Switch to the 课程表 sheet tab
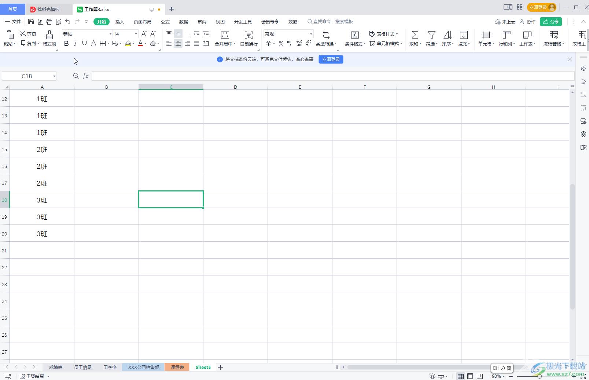Screen dimensions: 589x380 pos(177,367)
